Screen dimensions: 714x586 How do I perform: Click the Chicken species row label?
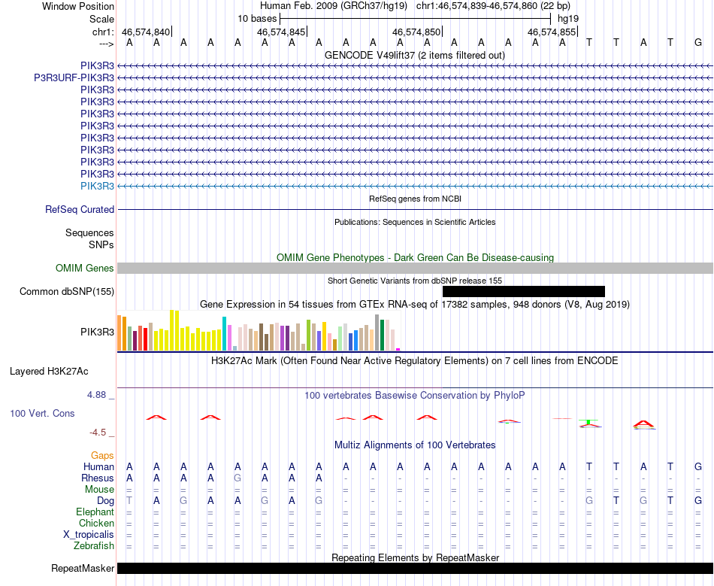[96, 523]
